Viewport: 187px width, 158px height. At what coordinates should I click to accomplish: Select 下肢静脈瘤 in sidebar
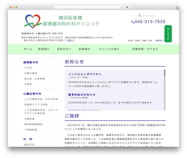click(x=31, y=130)
